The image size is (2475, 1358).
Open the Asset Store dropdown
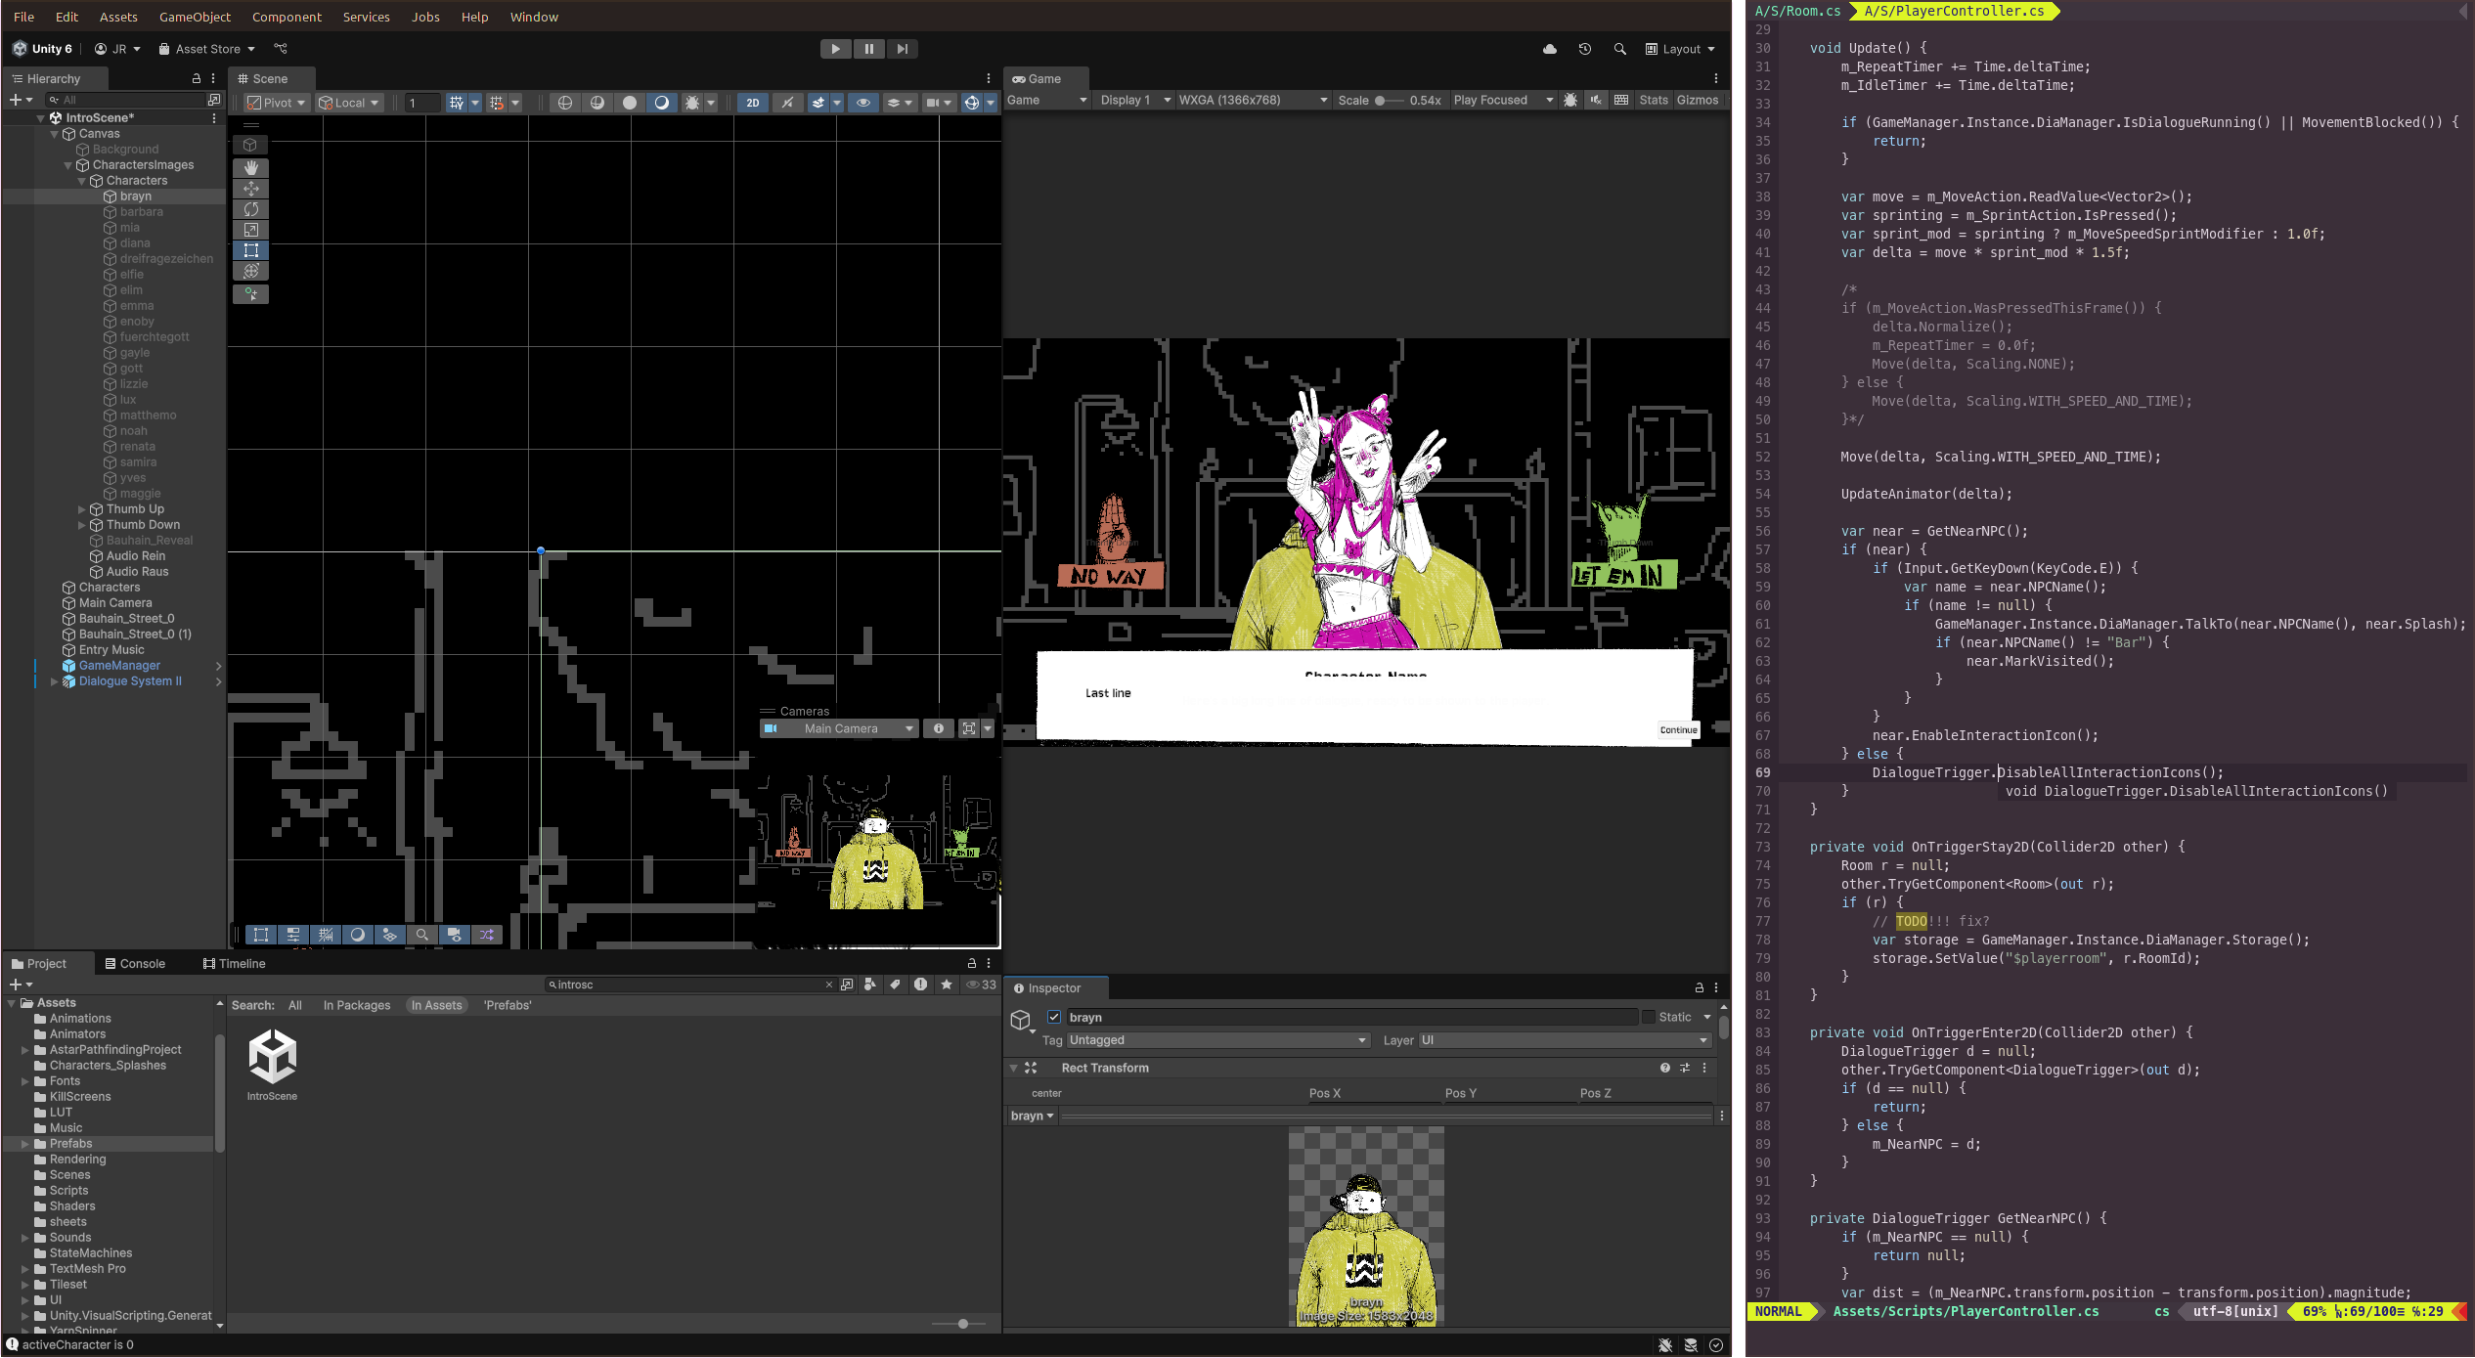click(x=206, y=49)
